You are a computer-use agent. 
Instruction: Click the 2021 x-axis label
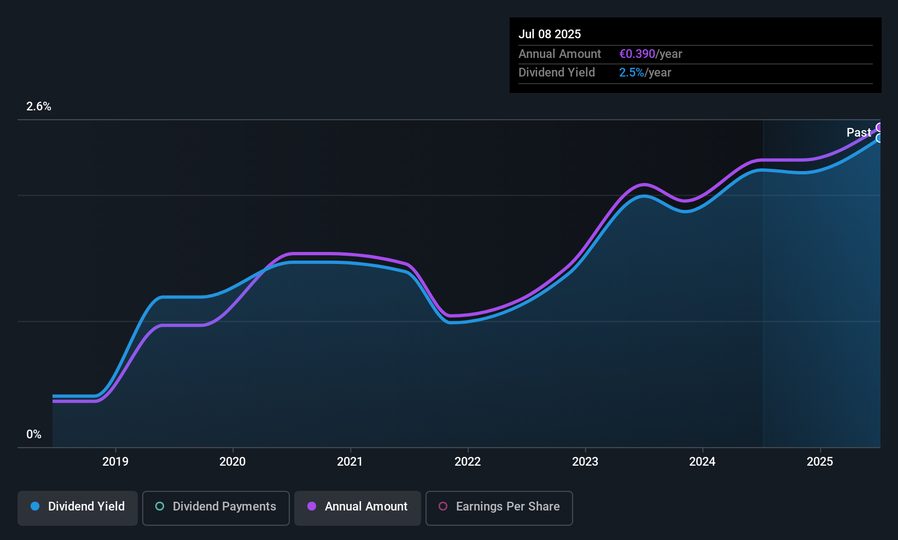(x=350, y=461)
